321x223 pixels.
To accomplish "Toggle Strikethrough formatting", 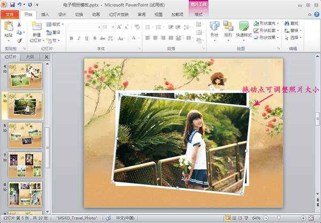I will point(103,38).
